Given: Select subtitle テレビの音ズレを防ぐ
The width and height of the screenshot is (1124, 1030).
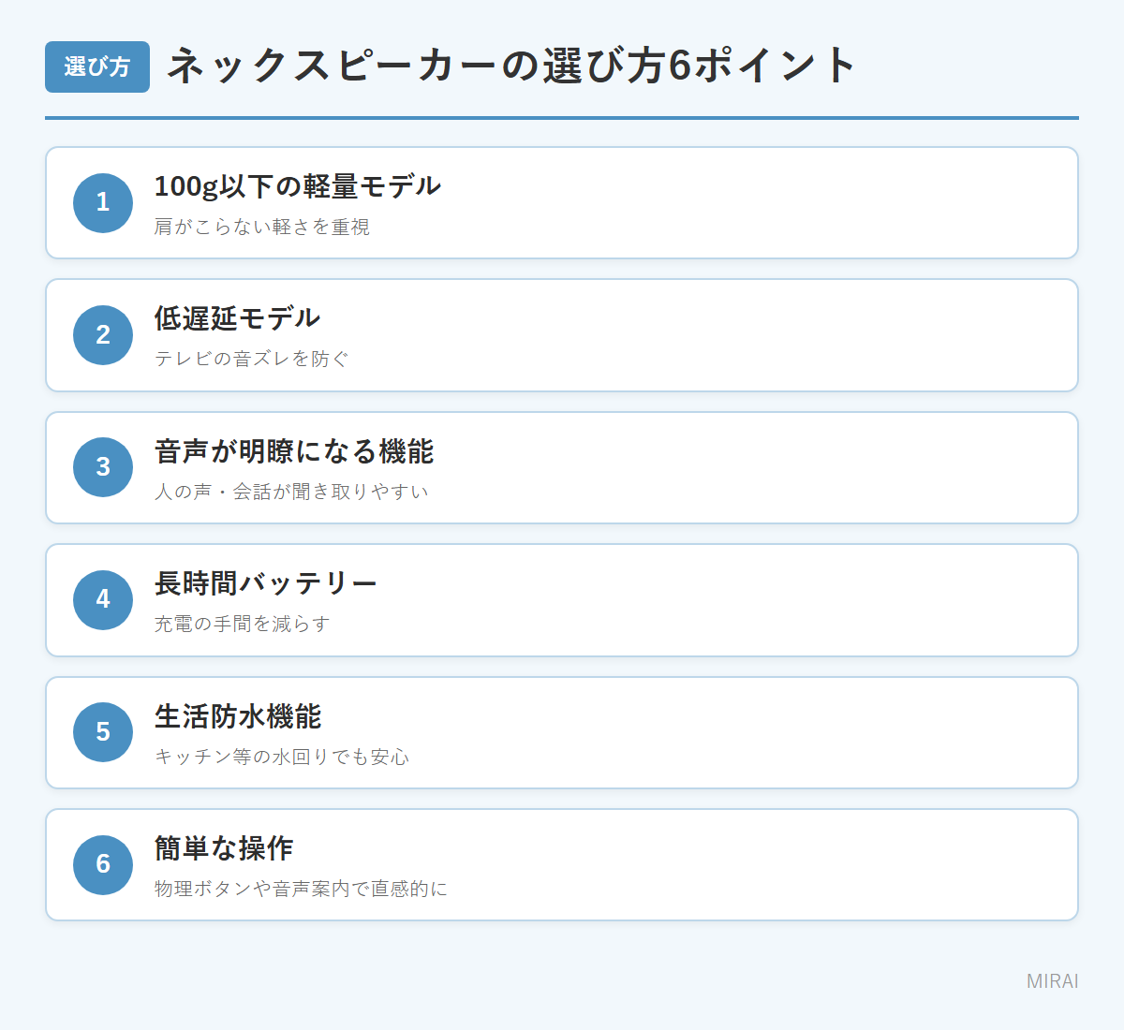Looking at the screenshot, I should pyautogui.click(x=252, y=359).
